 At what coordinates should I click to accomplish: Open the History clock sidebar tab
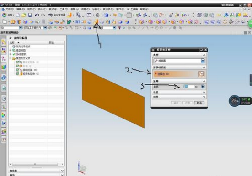4,98
